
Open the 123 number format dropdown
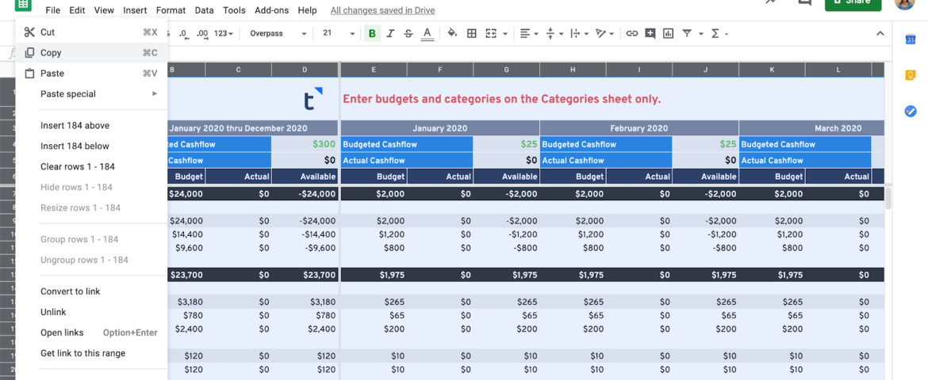(x=223, y=34)
